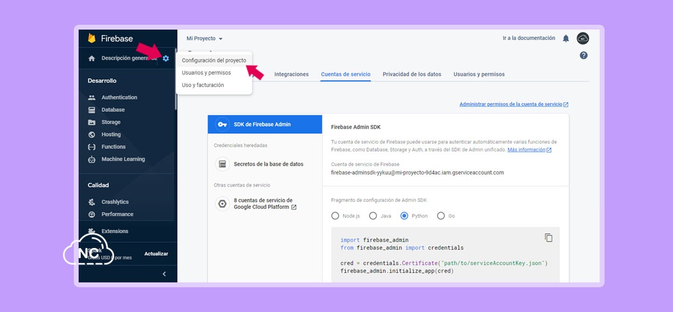Open the Usuarios y permisos tab
The image size is (673, 312).
[x=479, y=74]
